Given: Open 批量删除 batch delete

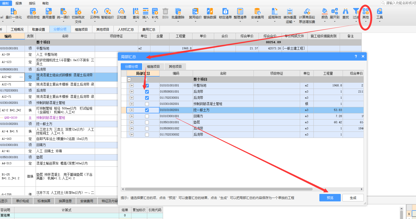Looking at the screenshot, I should click(x=178, y=13).
